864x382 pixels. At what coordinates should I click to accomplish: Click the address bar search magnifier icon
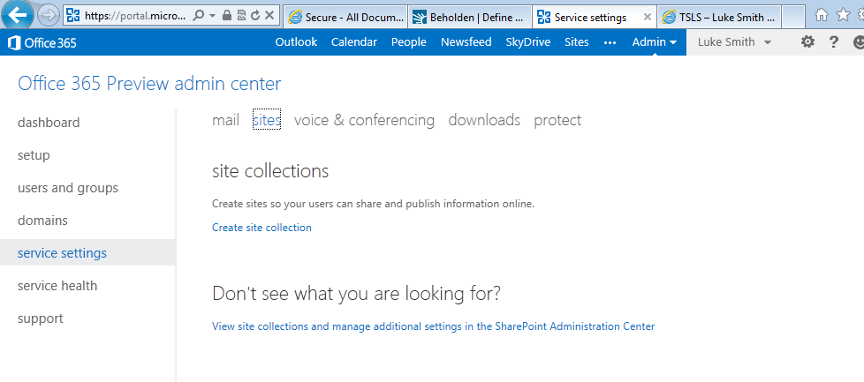click(x=199, y=16)
